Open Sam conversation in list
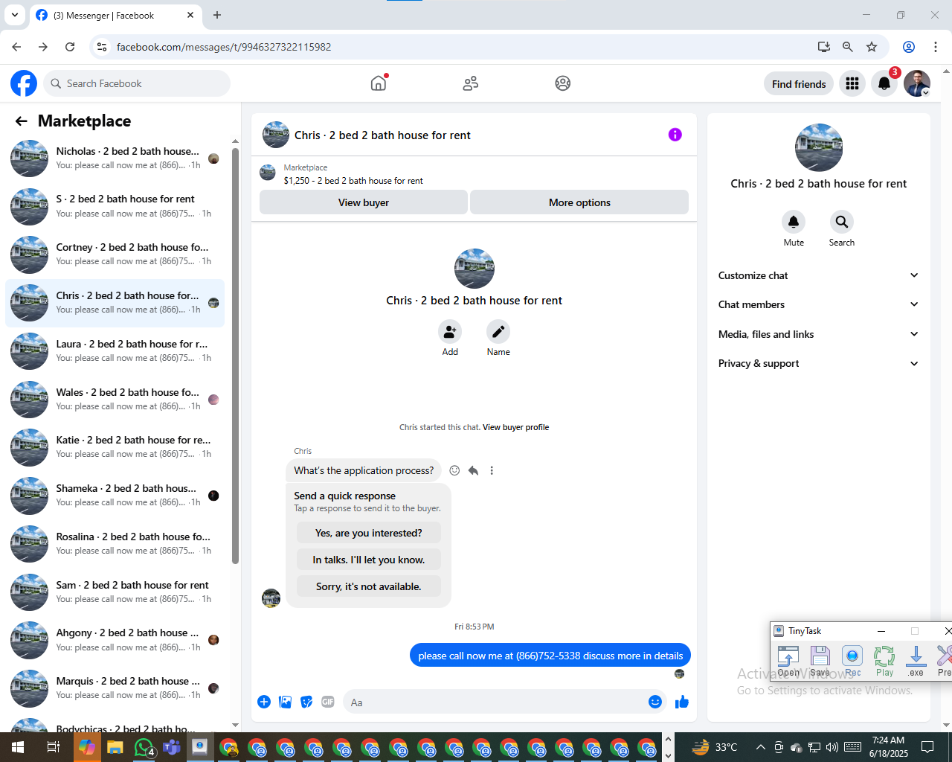 click(x=115, y=592)
